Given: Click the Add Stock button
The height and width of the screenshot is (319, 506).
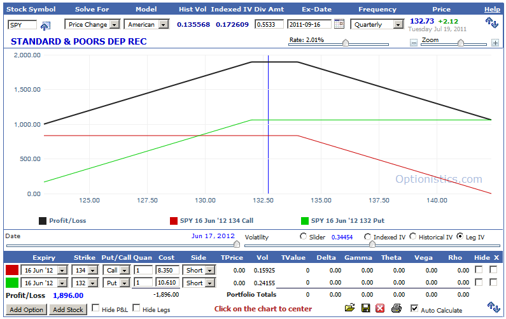Looking at the screenshot, I should [68, 309].
